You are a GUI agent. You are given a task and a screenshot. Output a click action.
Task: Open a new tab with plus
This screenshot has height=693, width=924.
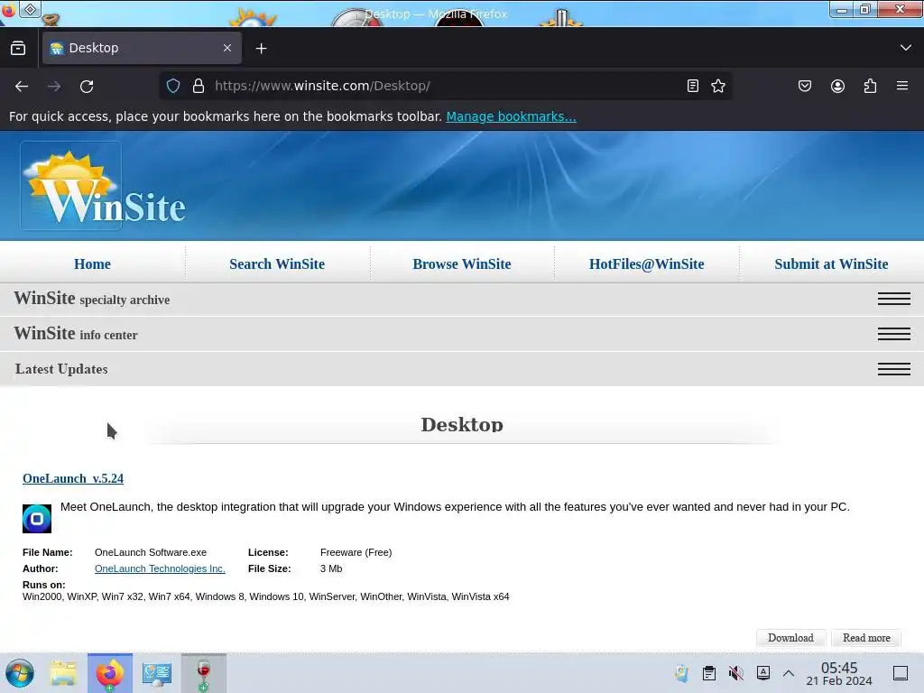point(261,49)
